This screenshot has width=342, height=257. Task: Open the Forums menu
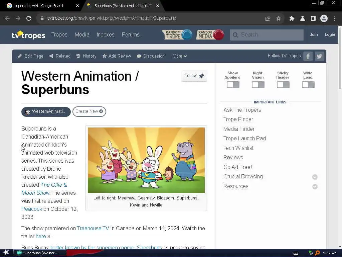(131, 34)
